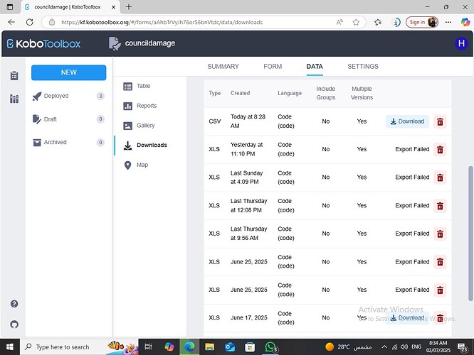Click the Type column header
The height and width of the screenshot is (355, 474).
click(x=215, y=93)
